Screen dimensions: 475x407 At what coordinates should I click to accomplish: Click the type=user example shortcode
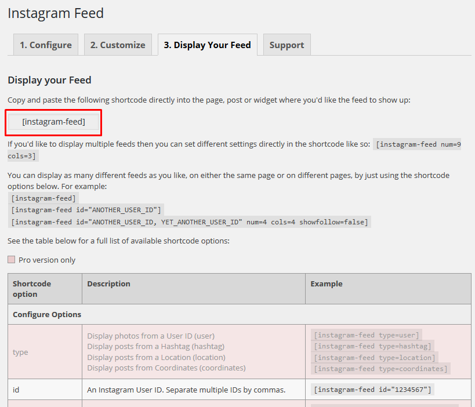[x=367, y=335]
